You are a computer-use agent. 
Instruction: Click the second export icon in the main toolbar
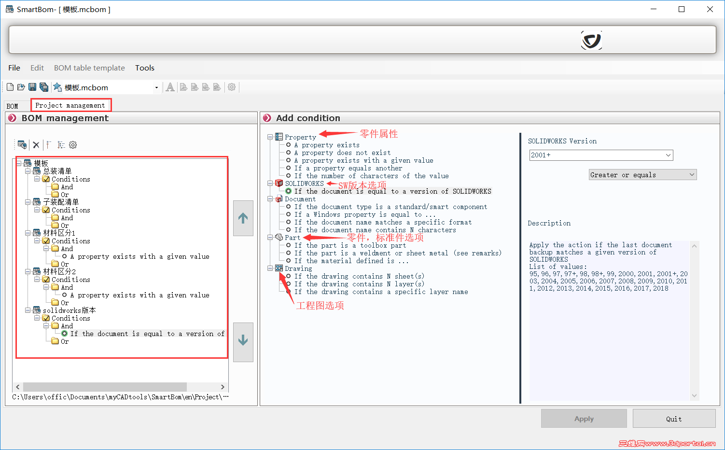pos(195,87)
